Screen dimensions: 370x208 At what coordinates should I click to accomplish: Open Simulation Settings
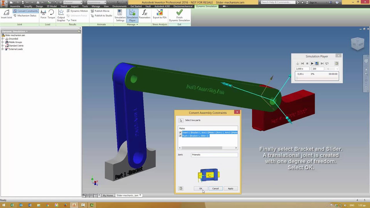point(120,16)
